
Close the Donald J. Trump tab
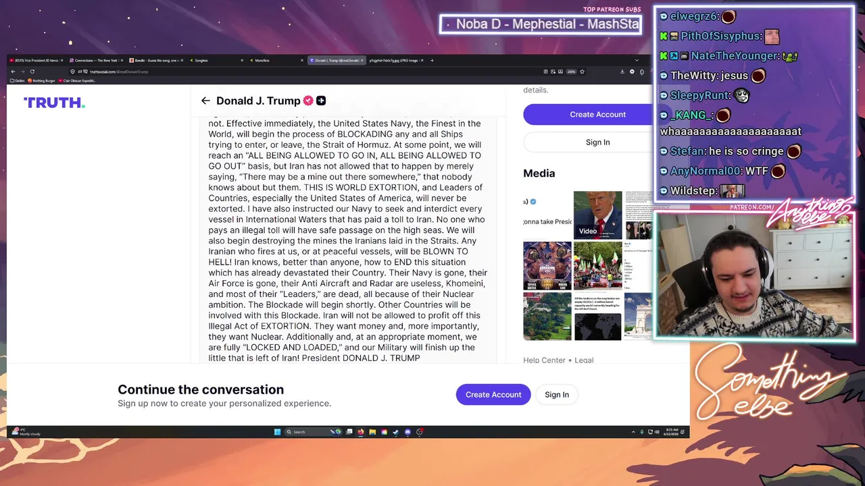click(x=362, y=60)
